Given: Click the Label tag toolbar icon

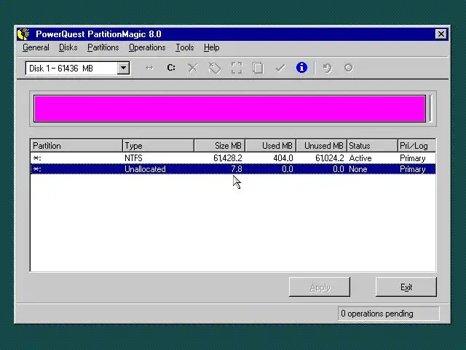Looking at the screenshot, I should [x=215, y=68].
